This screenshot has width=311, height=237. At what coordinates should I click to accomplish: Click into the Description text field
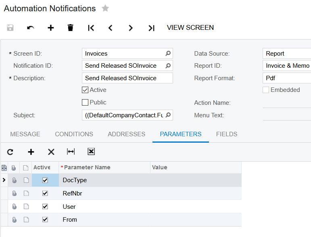coord(123,78)
